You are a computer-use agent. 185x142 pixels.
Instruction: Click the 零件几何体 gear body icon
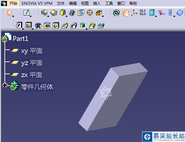pos(15,86)
